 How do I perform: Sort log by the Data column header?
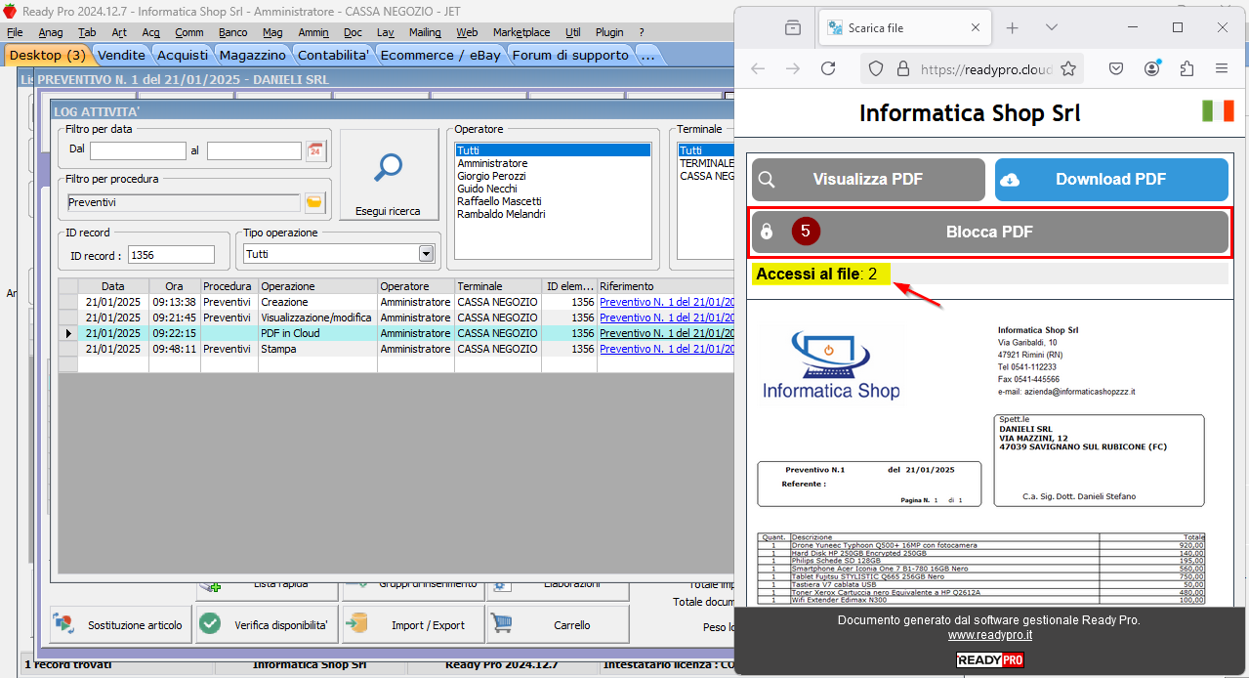coord(113,286)
